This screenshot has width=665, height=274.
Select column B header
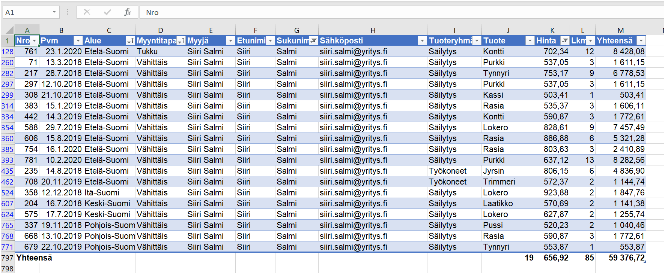61,30
